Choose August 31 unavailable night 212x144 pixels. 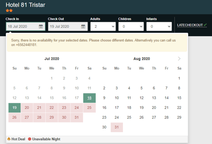click(117, 127)
